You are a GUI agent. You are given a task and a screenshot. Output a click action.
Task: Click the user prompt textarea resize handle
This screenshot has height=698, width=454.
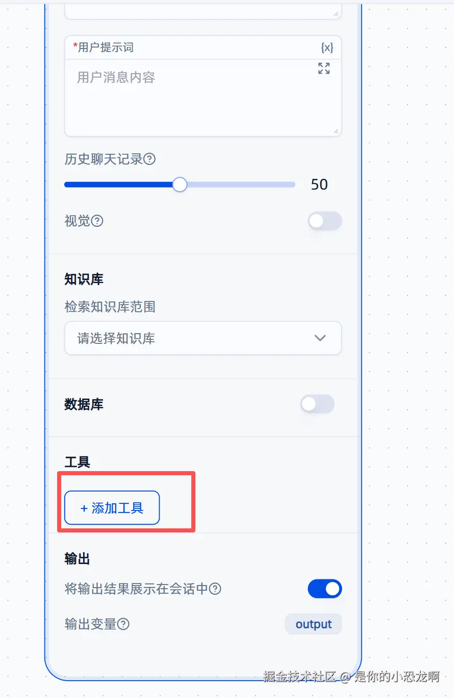(335, 131)
